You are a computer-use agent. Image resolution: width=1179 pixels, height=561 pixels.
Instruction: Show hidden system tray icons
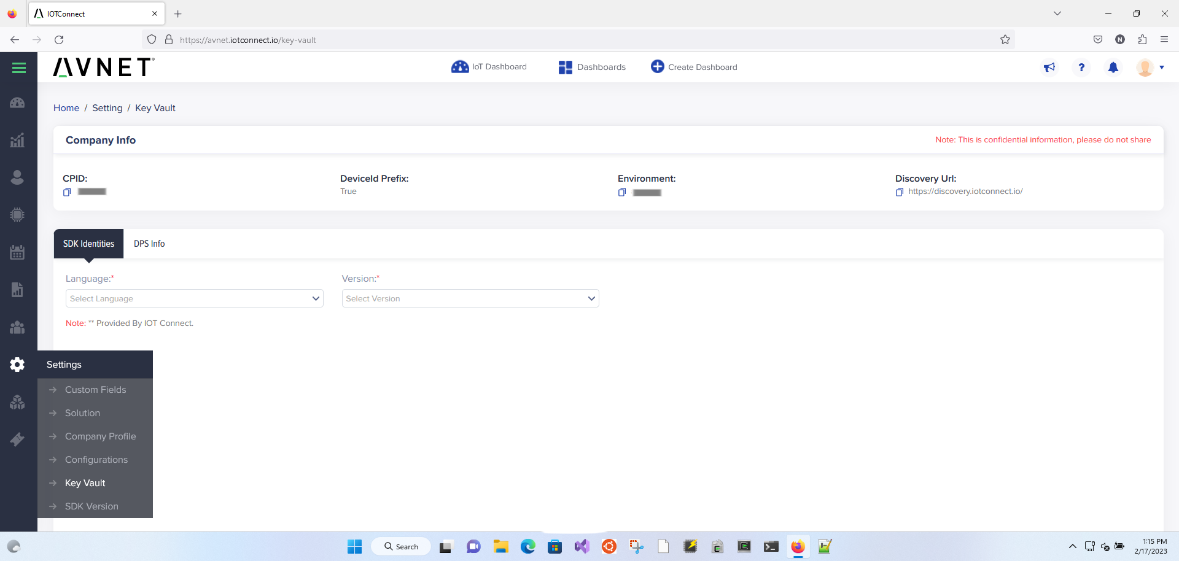[1073, 546]
